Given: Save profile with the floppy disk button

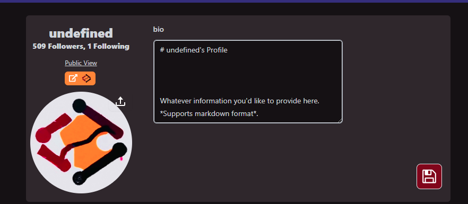Looking at the screenshot, I should (429, 176).
